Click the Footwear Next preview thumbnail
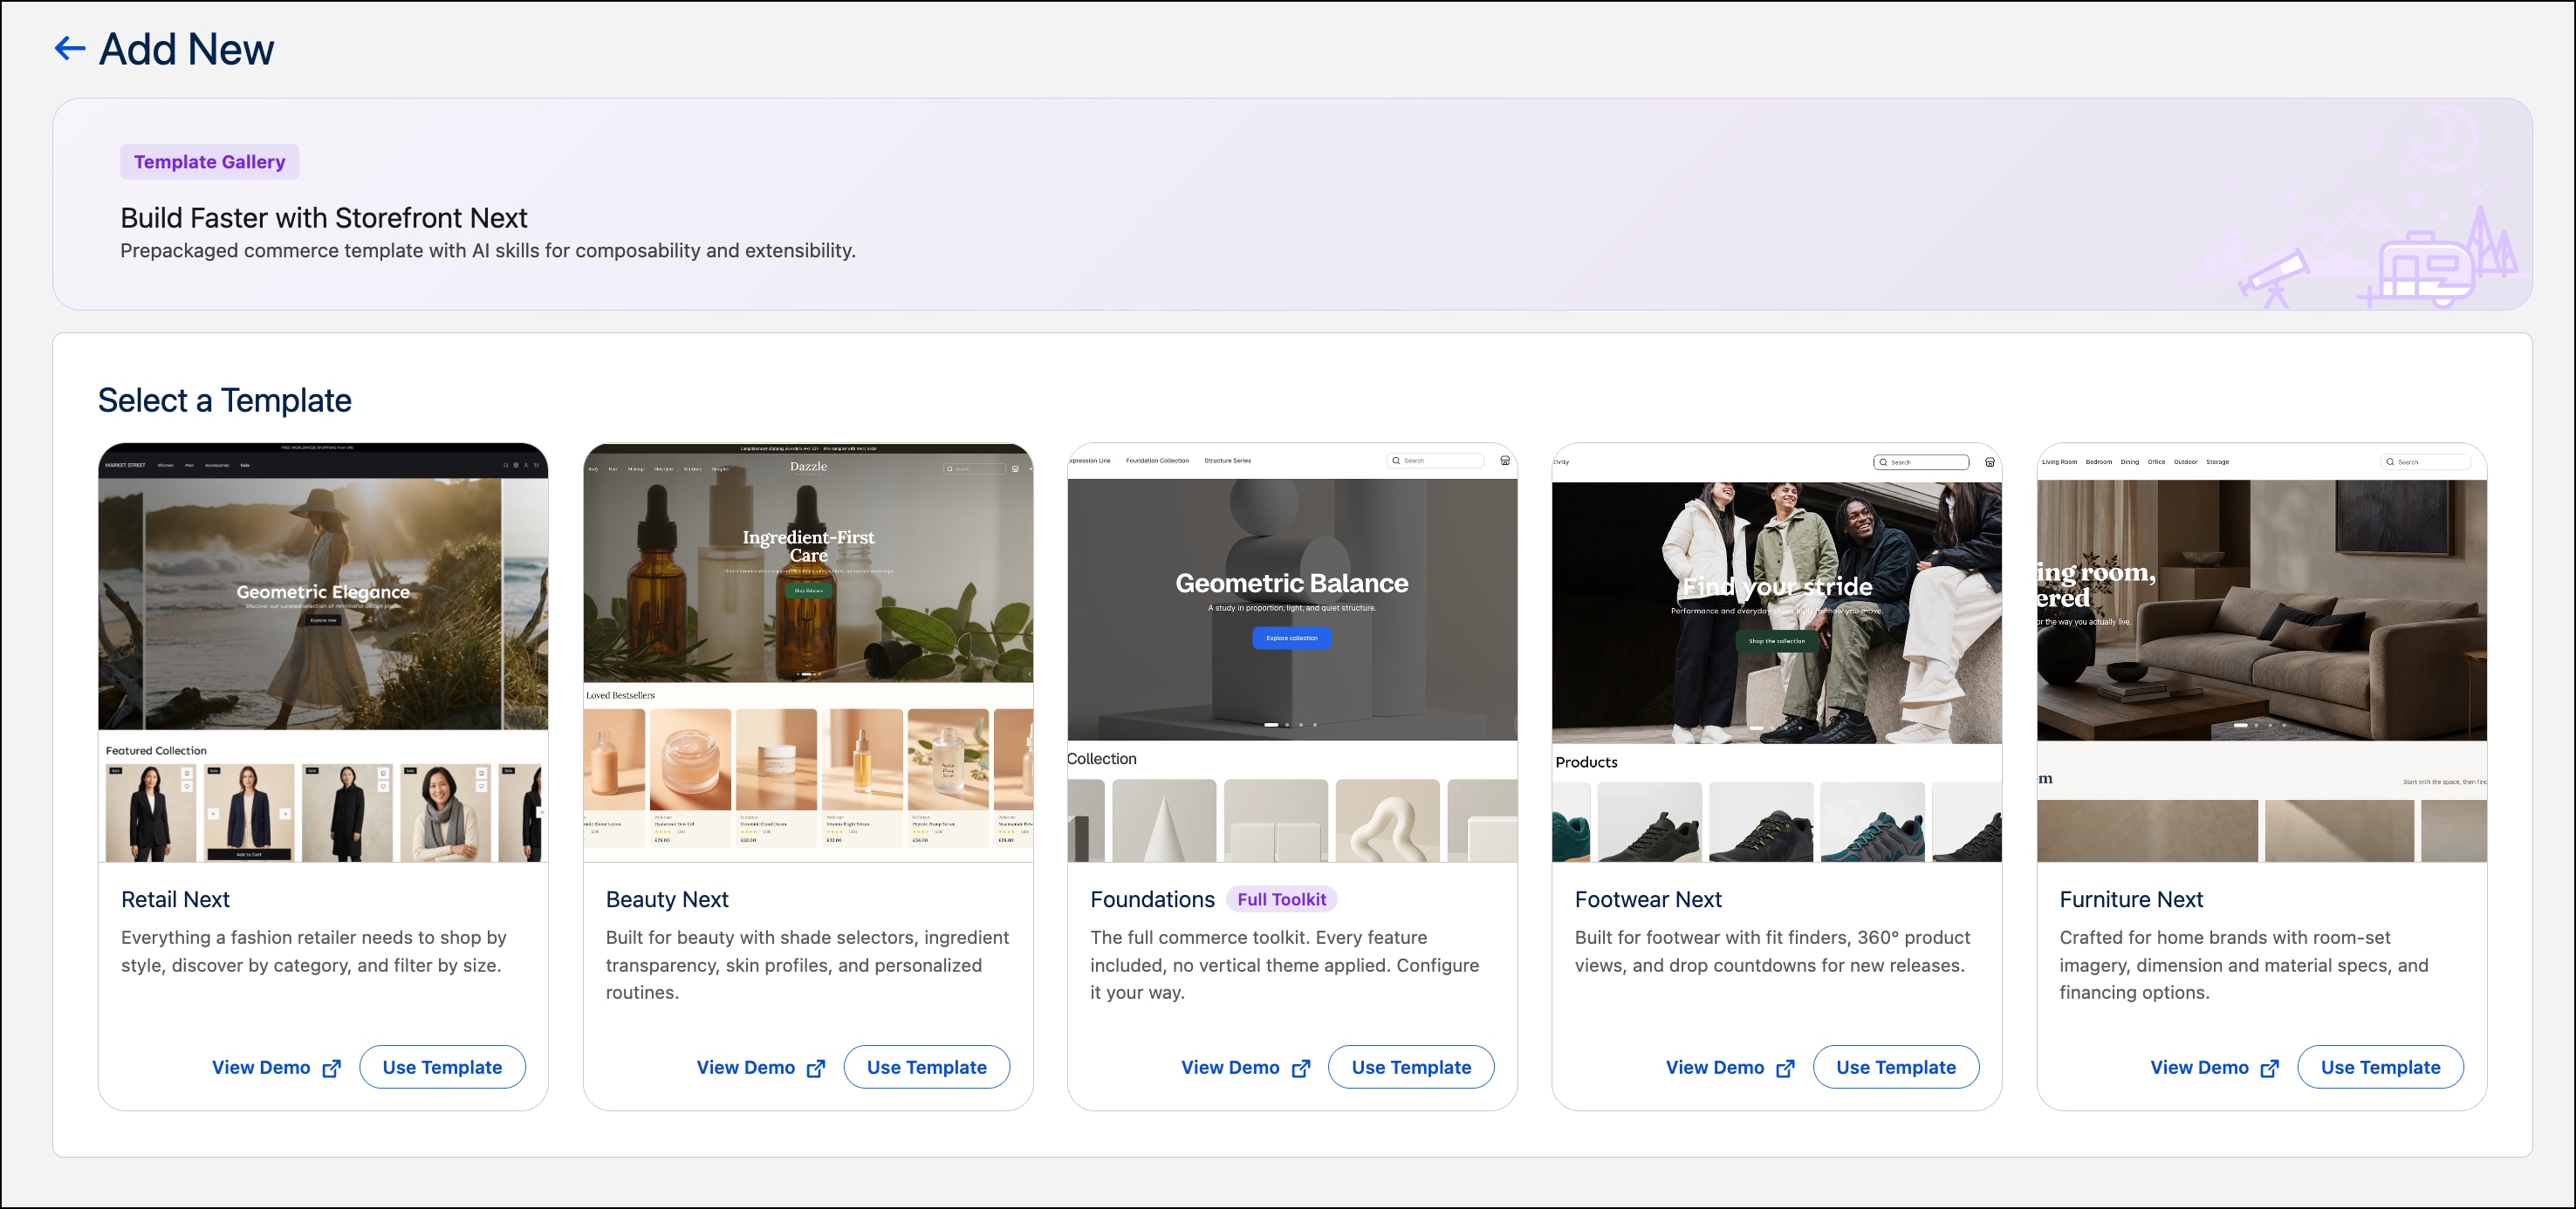This screenshot has height=1209, width=2576. [x=1777, y=652]
